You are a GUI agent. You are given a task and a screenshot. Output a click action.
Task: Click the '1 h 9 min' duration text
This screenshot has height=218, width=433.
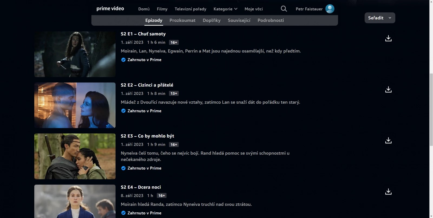tap(156, 145)
